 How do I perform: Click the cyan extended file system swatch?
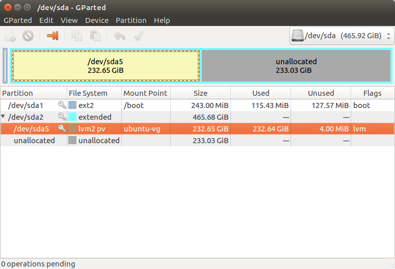72,117
